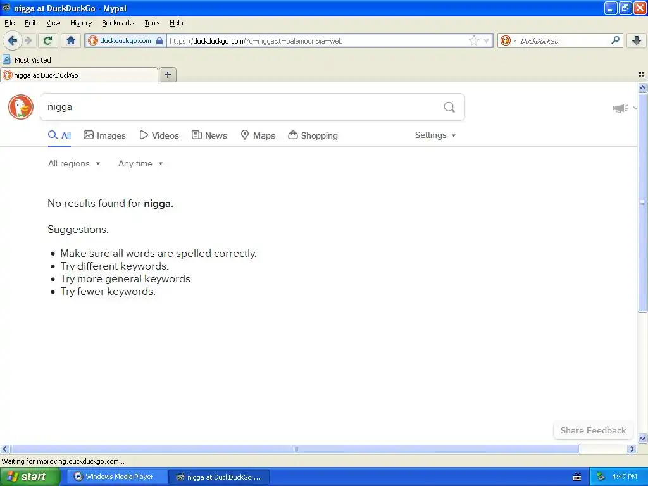Open the Help menu

pos(177,23)
